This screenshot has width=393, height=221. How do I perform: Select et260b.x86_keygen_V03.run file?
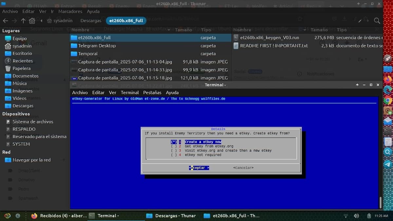pyautogui.click(x=307, y=38)
